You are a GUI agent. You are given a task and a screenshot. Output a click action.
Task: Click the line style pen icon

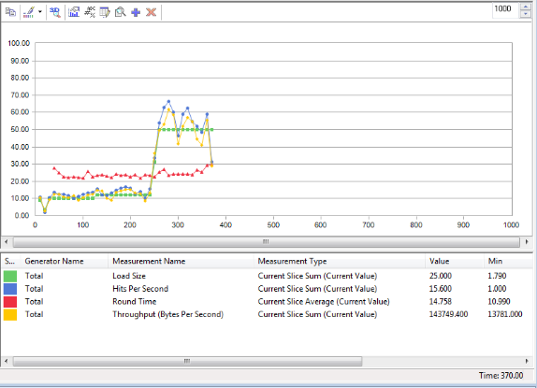(x=29, y=12)
